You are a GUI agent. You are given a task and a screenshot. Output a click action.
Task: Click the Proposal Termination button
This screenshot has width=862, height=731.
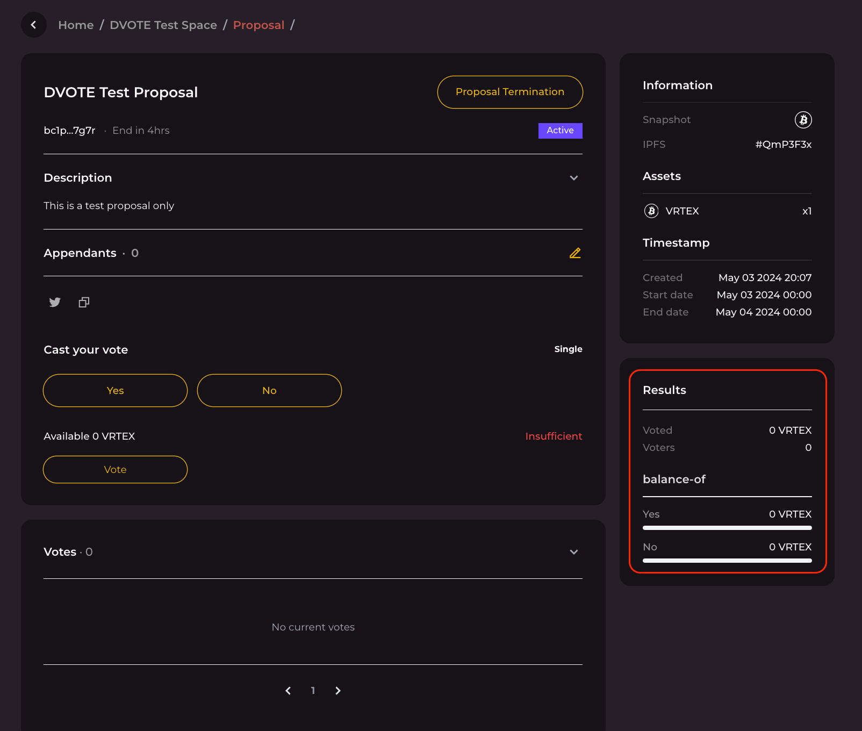(509, 92)
